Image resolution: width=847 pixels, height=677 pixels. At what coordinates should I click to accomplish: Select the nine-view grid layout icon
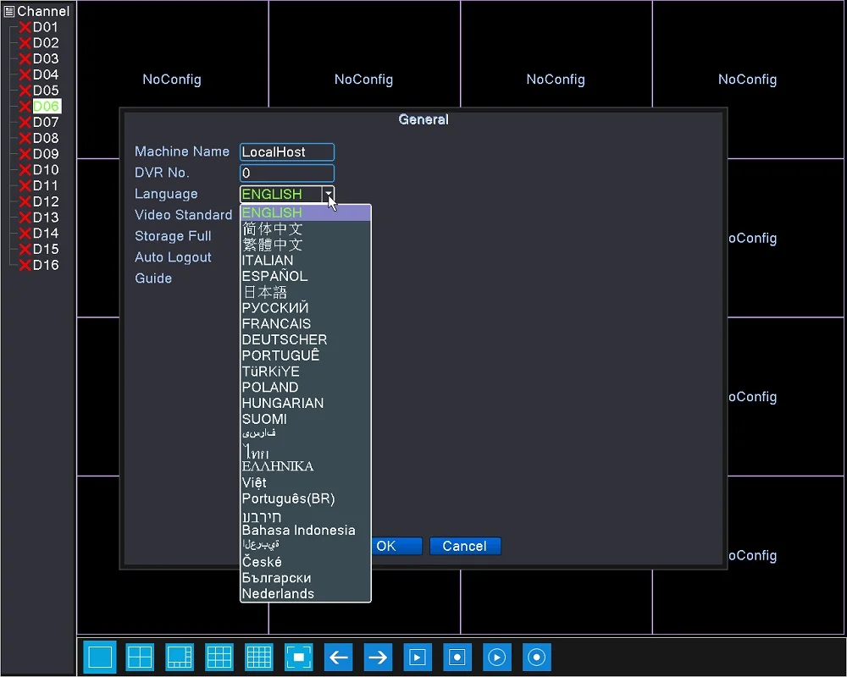click(x=219, y=657)
